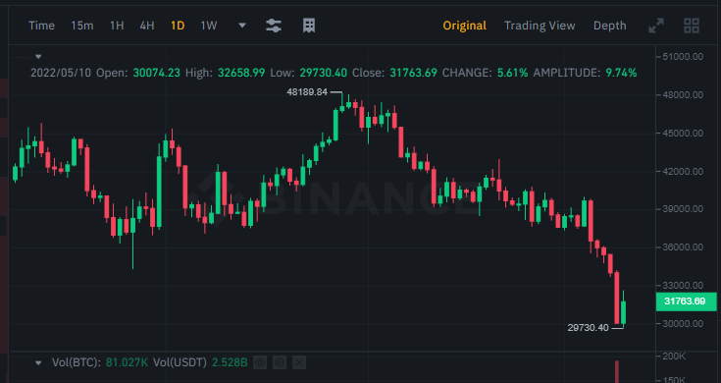Toggle volume indicator visibility eye icon
This screenshot has height=383, width=721.
(260, 362)
